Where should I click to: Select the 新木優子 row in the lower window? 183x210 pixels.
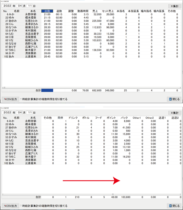(31, 157)
